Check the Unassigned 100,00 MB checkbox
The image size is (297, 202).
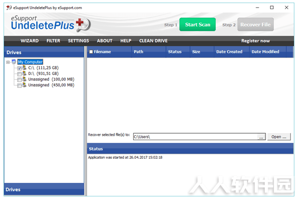point(19,80)
